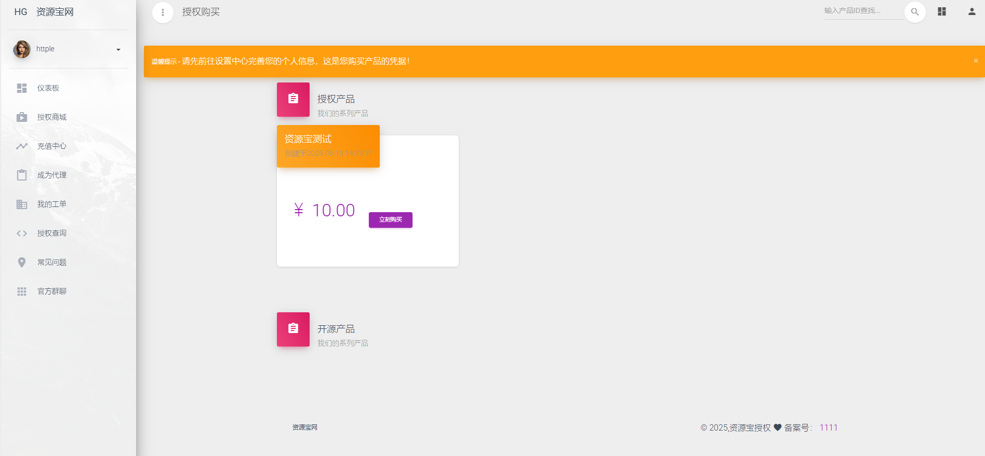Open the user account person icon
Image resolution: width=985 pixels, height=456 pixels.
point(971,11)
